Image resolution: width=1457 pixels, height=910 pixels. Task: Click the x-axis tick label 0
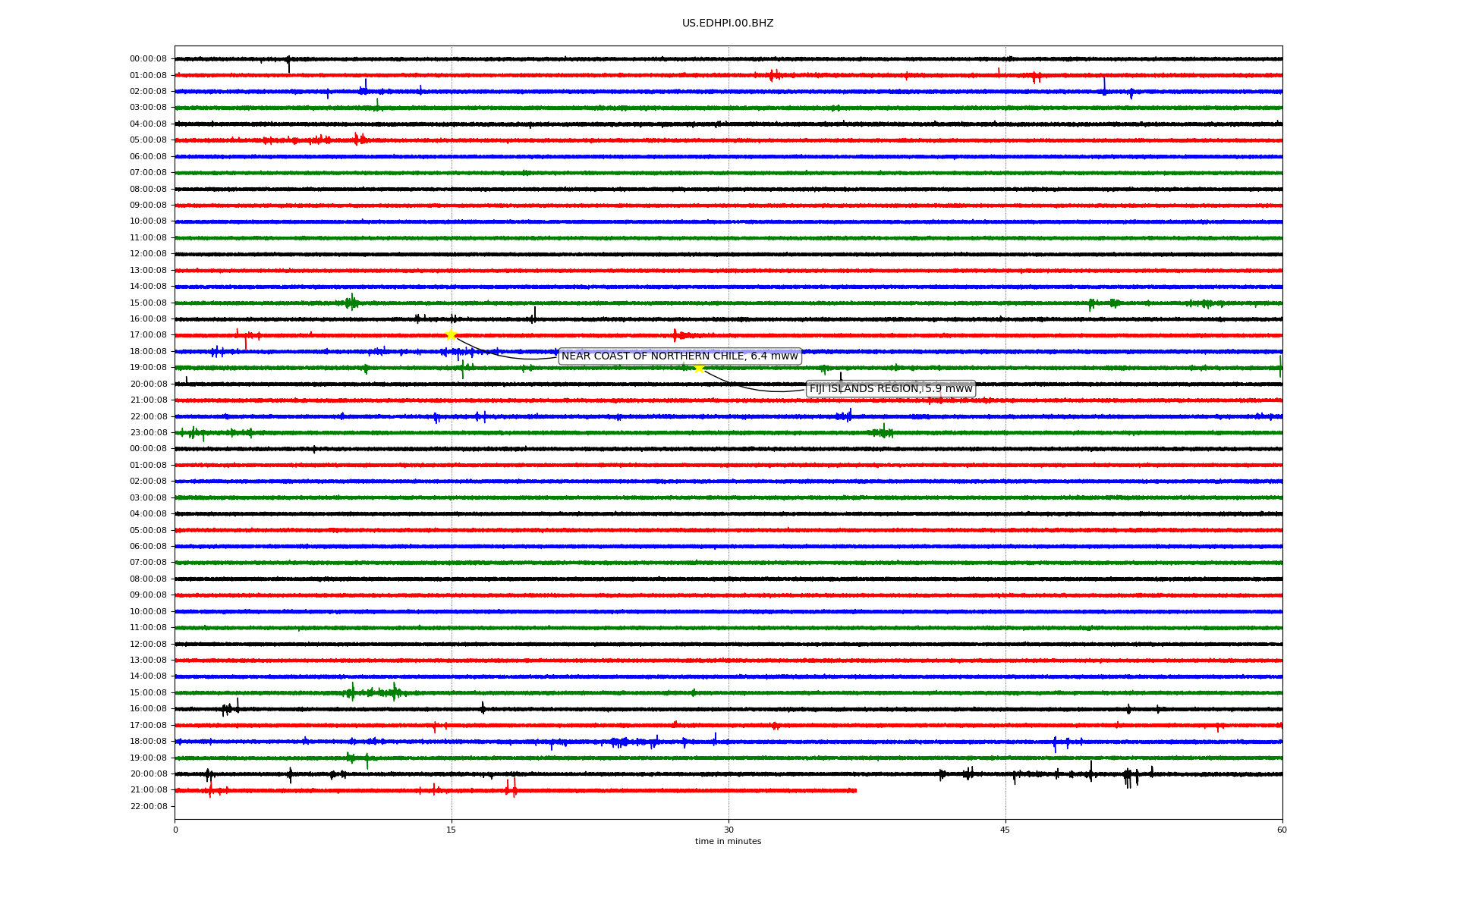tap(175, 830)
